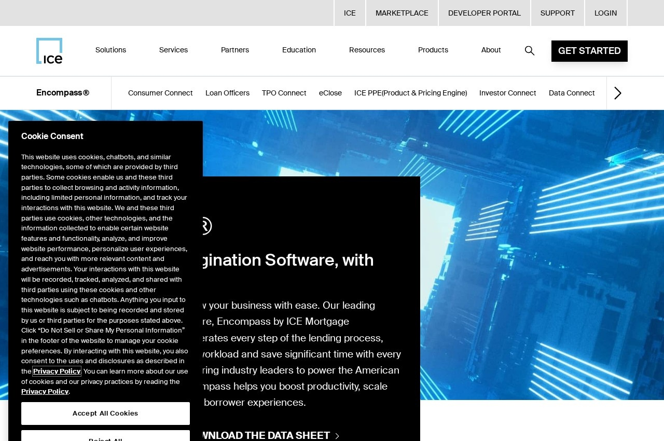Go to SUPPORT page
Screen dimensions: 664x441
coord(558,13)
